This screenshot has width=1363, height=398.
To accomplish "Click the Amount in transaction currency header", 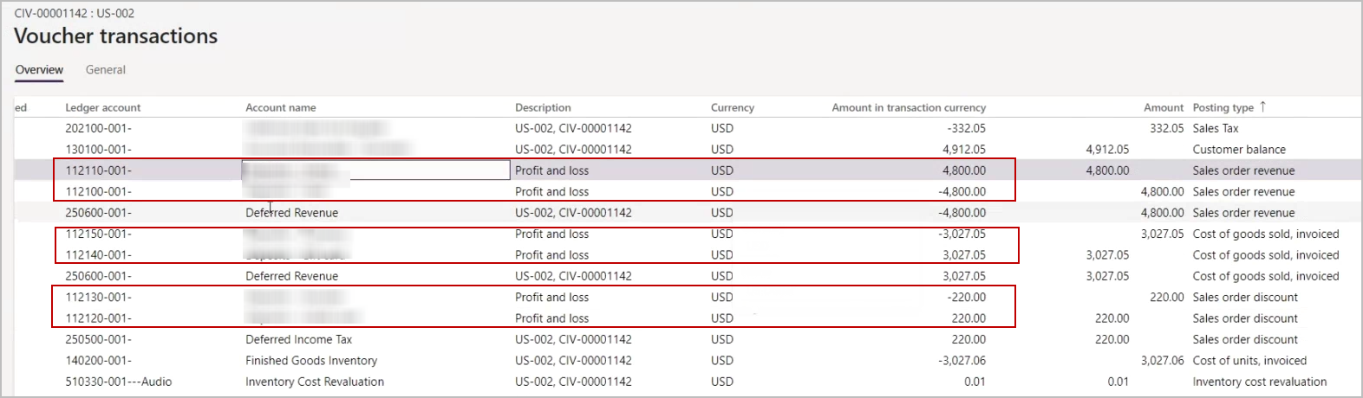I will (908, 107).
